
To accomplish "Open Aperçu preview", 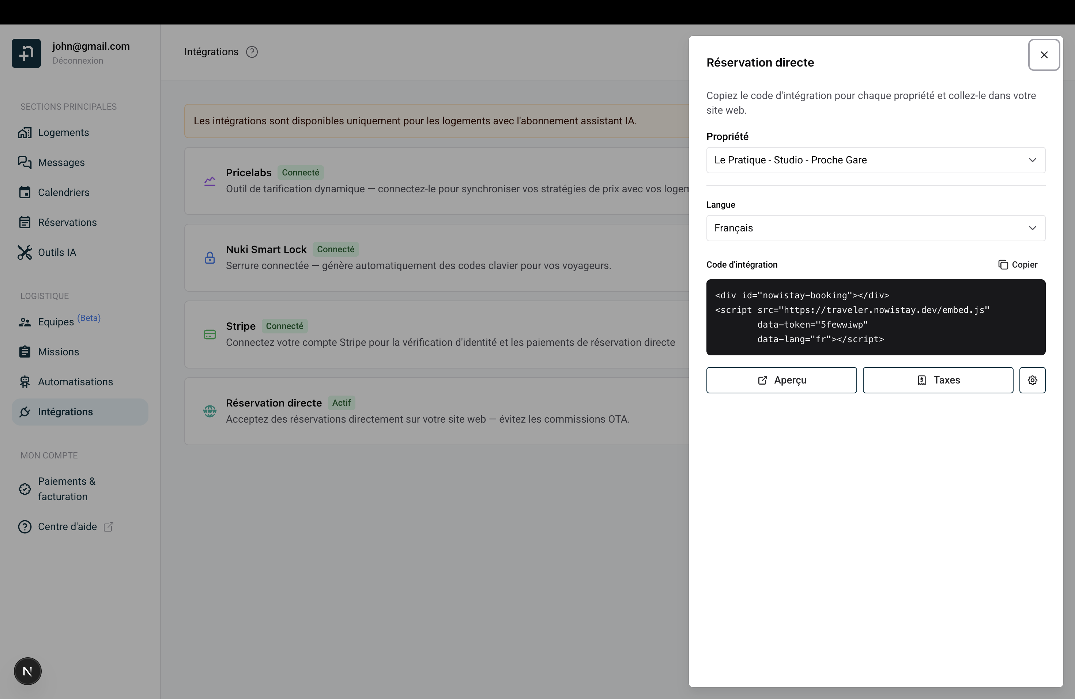I will [x=781, y=380].
